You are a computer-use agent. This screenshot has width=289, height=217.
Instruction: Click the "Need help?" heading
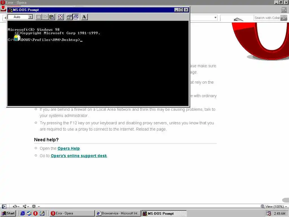pos(46,140)
